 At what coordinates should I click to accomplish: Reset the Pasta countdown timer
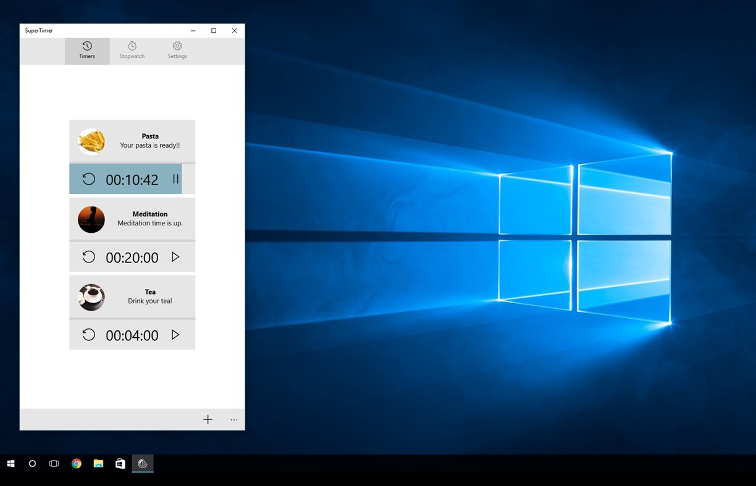(88, 178)
